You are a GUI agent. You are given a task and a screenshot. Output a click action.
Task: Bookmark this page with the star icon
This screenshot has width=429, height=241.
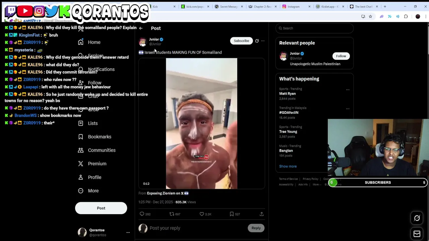370,16
